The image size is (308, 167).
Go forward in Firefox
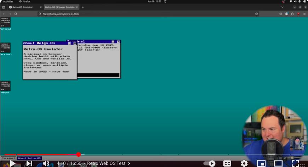coord(10,14)
